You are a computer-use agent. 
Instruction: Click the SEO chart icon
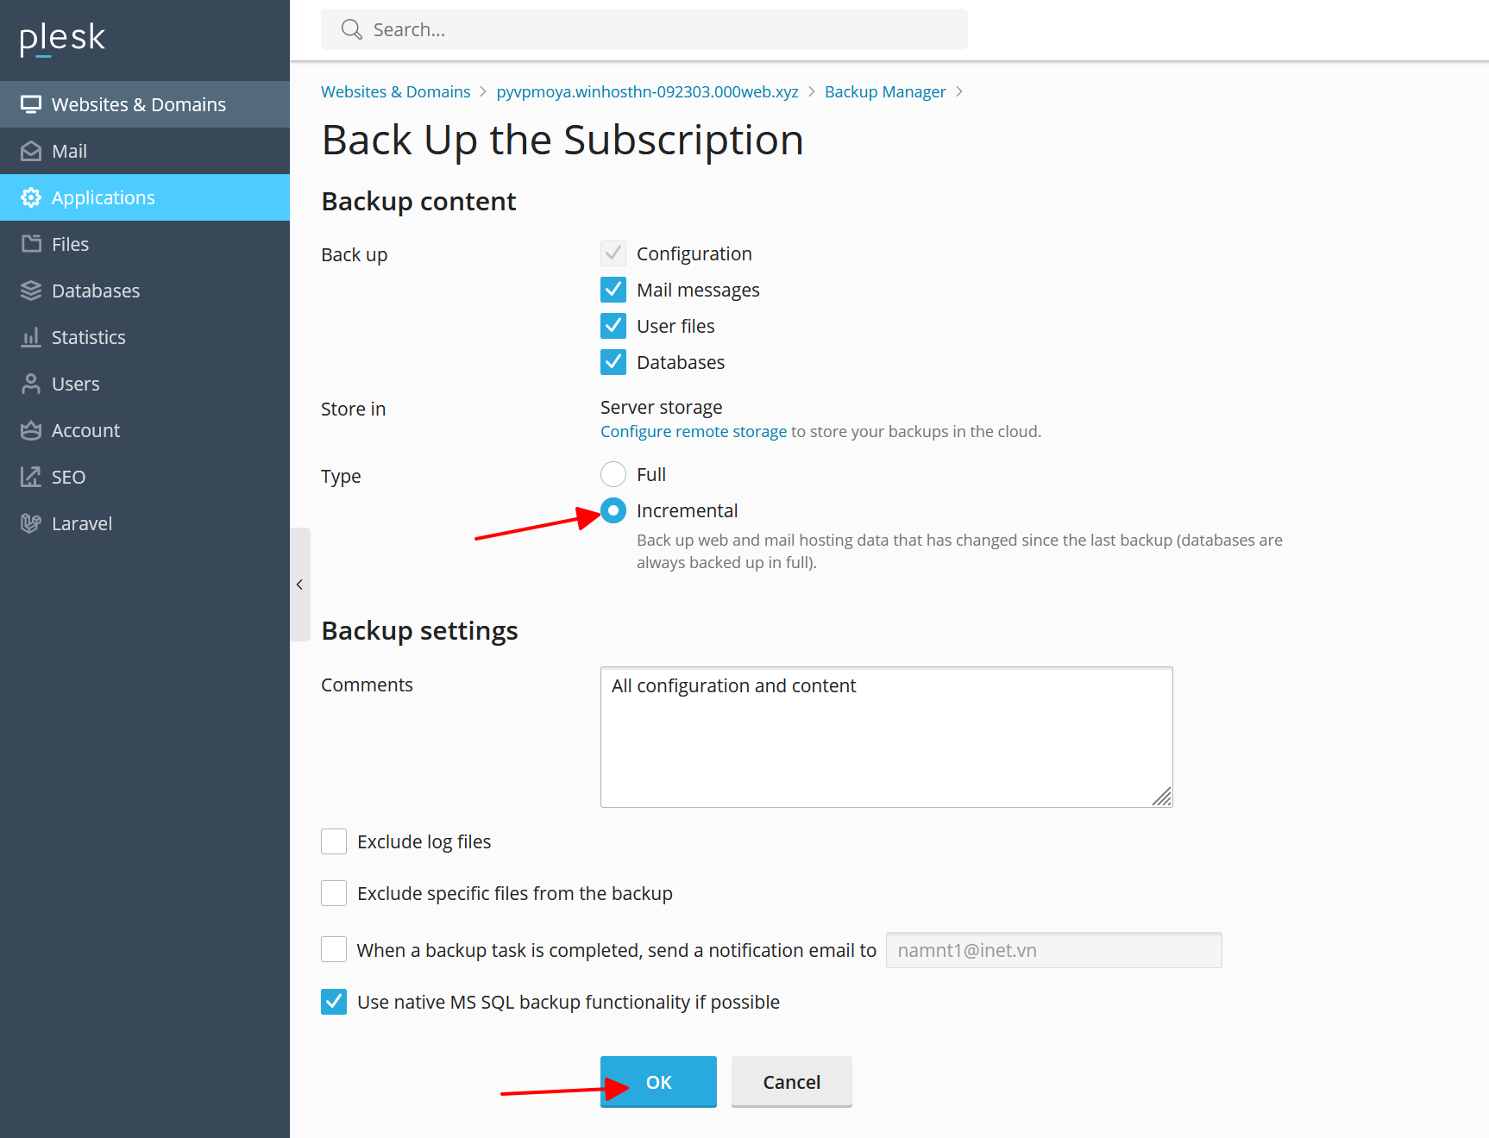[31, 477]
